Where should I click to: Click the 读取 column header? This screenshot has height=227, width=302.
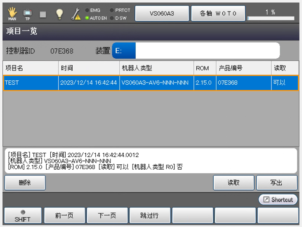[x=285, y=68]
